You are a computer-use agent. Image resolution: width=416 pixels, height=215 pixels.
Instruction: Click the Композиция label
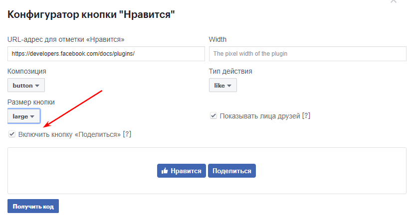pyautogui.click(x=27, y=71)
